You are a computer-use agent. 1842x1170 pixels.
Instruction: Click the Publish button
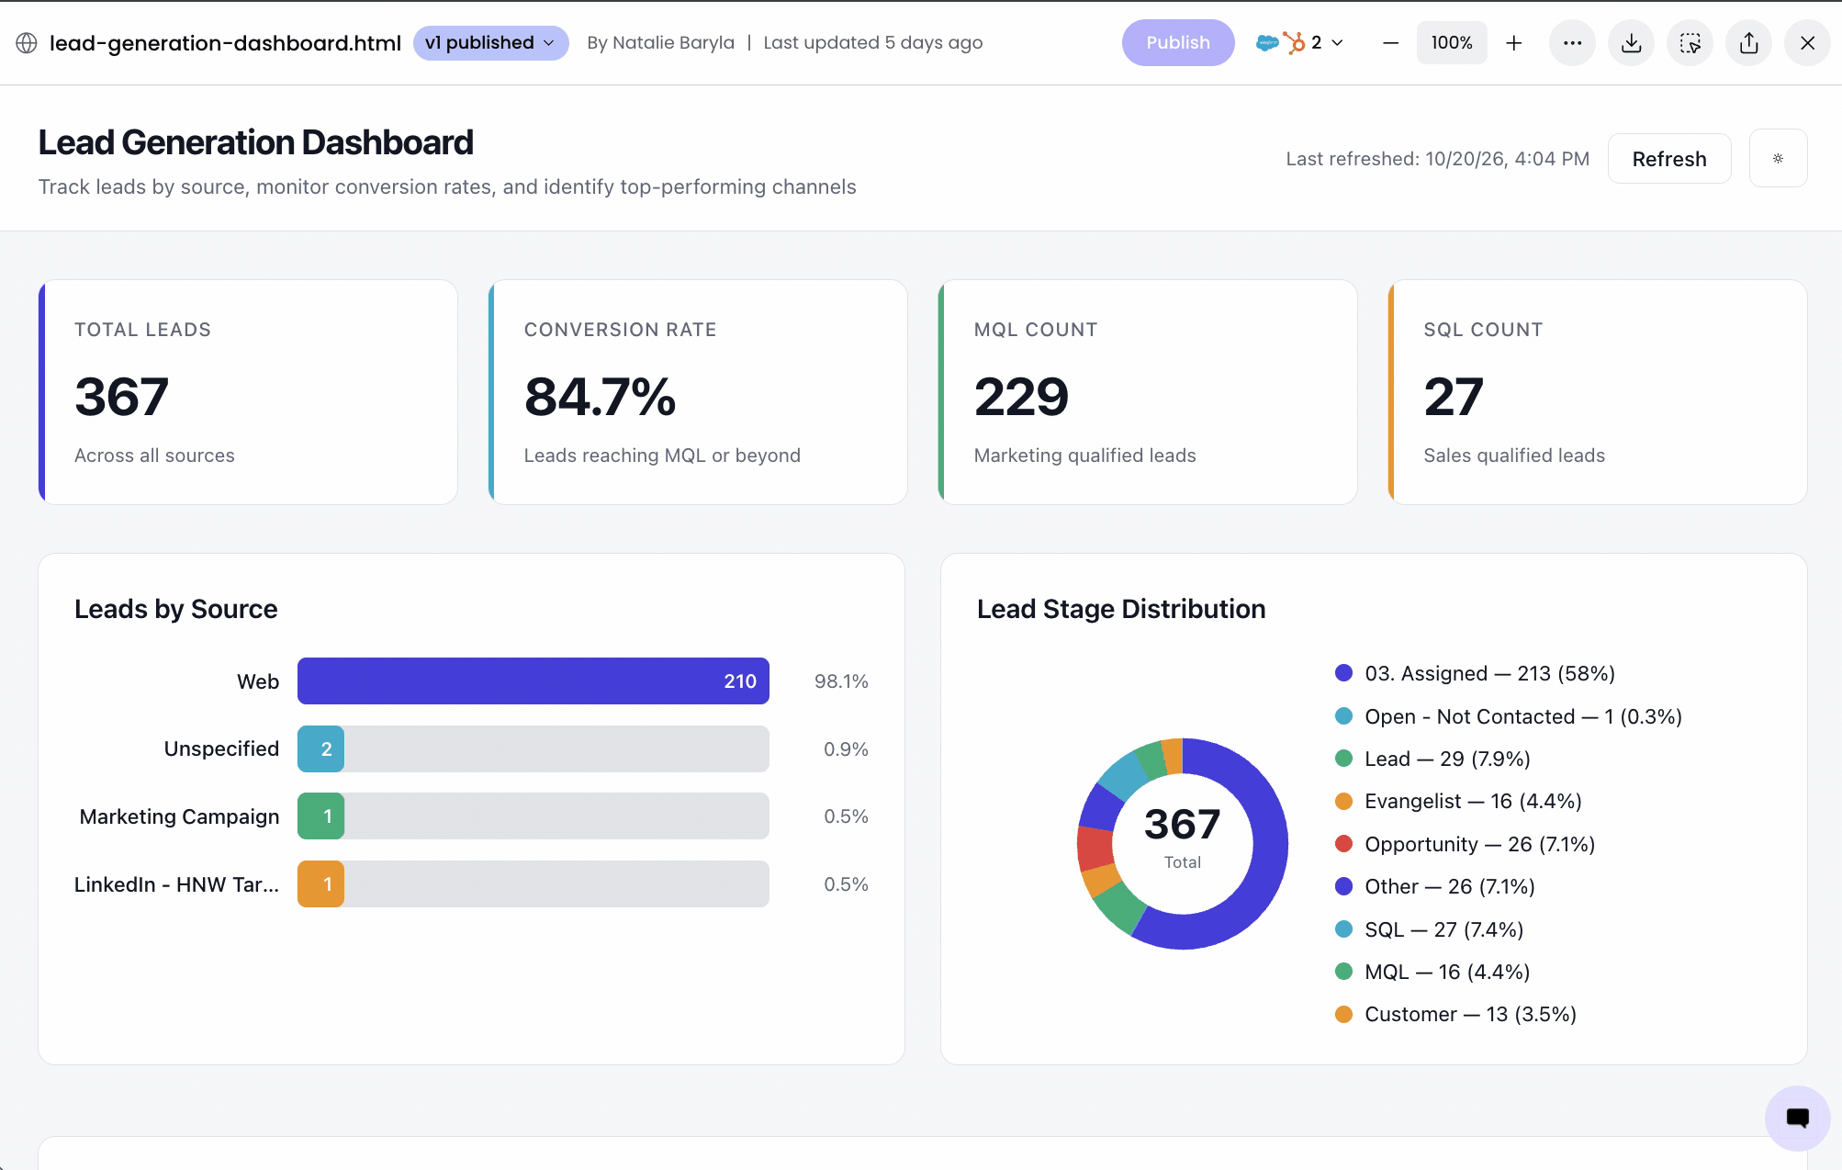pos(1178,43)
